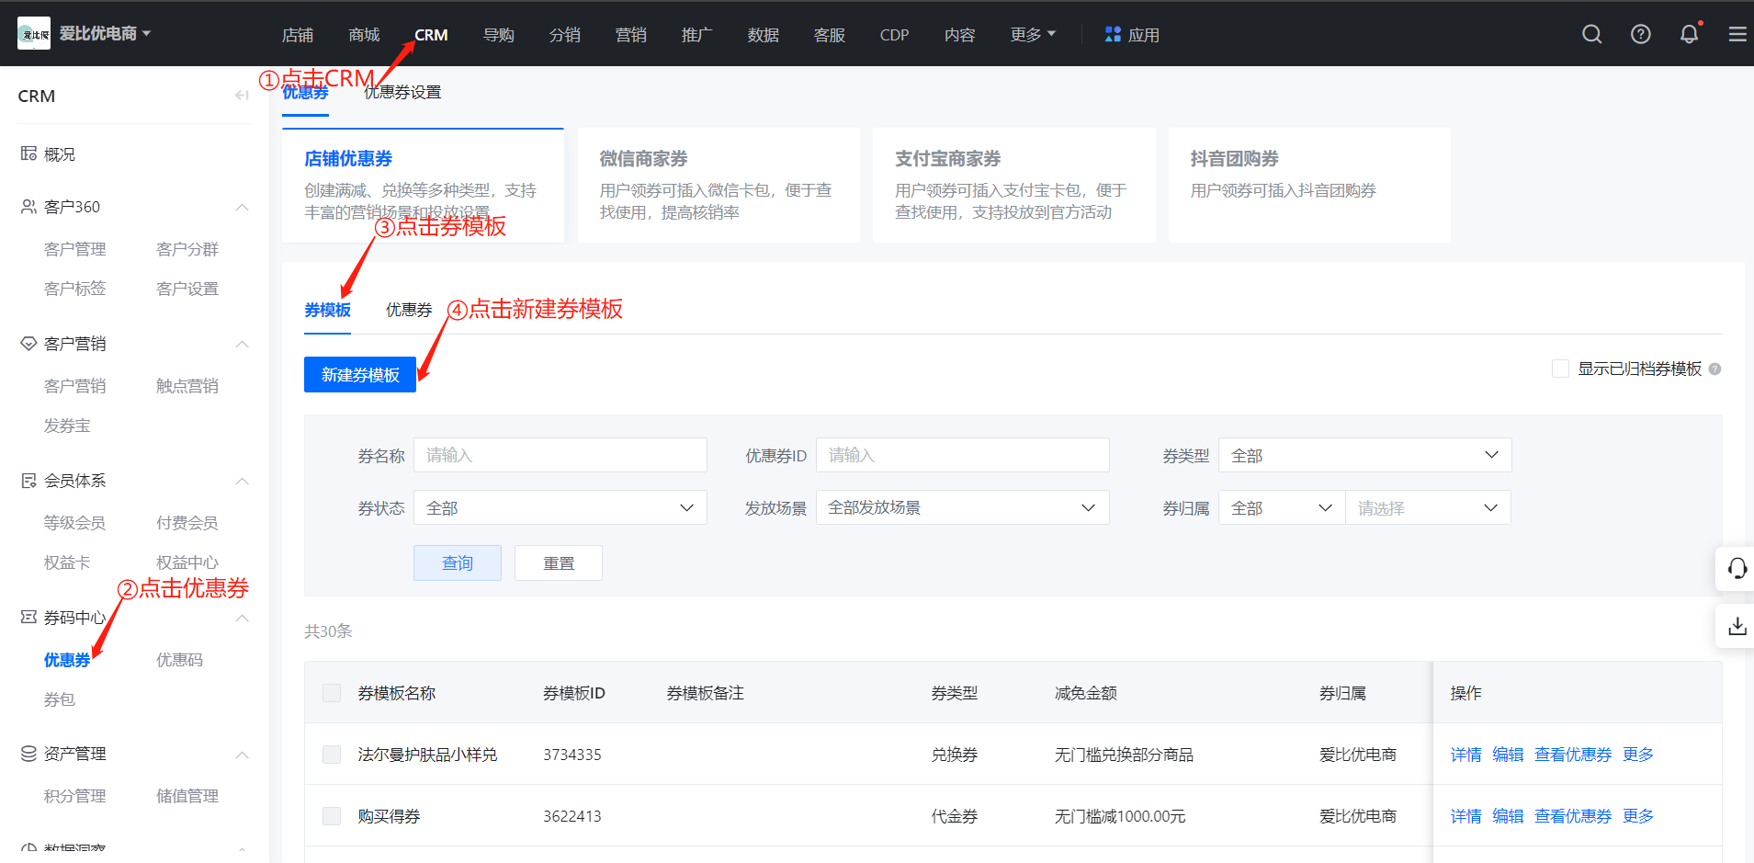The height and width of the screenshot is (863, 1754).
Task: Switch to the 优惠券 tab beside 券模板
Action: tap(409, 310)
